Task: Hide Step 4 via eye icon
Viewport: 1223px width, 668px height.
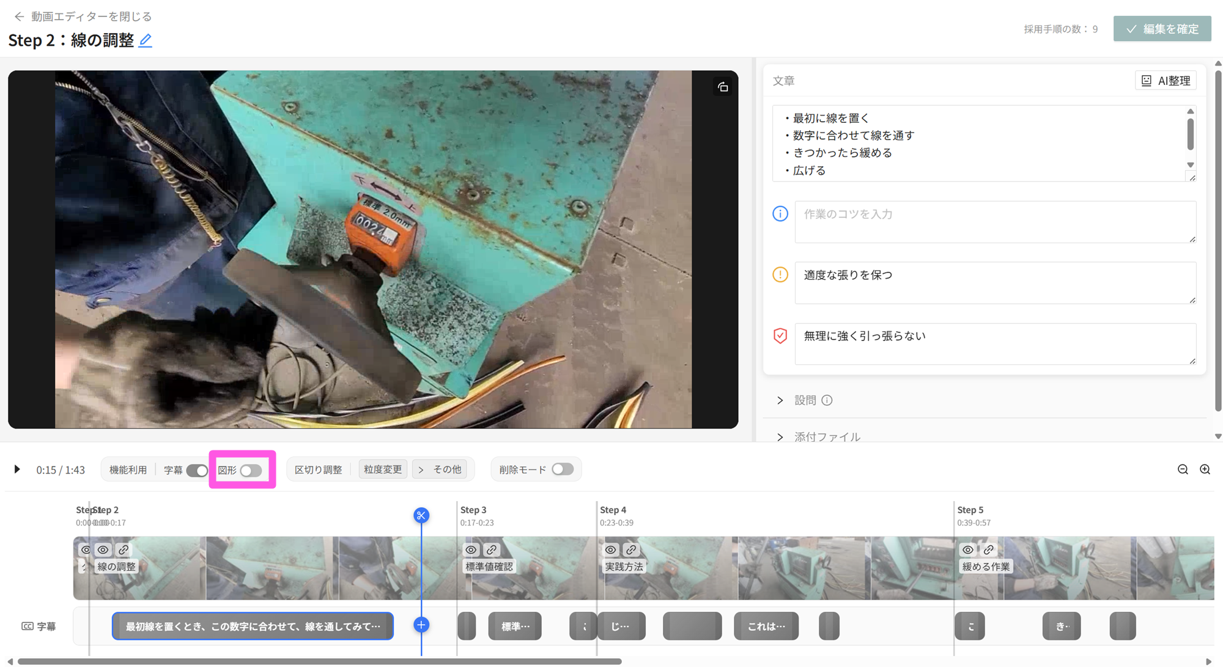Action: (610, 549)
